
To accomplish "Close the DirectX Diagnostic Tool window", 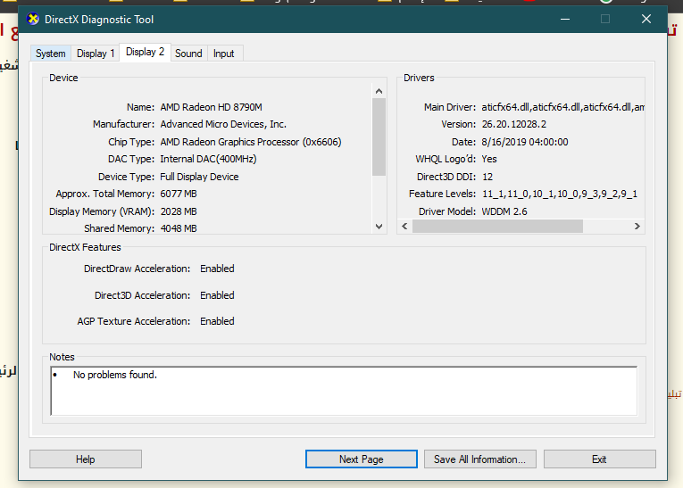I will (646, 19).
